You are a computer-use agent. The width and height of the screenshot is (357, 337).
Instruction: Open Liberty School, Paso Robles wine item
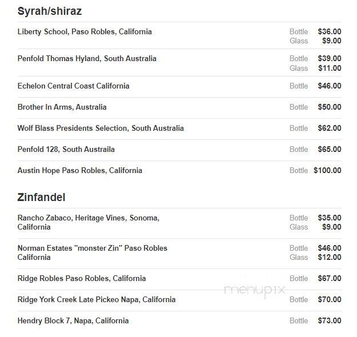pos(85,31)
